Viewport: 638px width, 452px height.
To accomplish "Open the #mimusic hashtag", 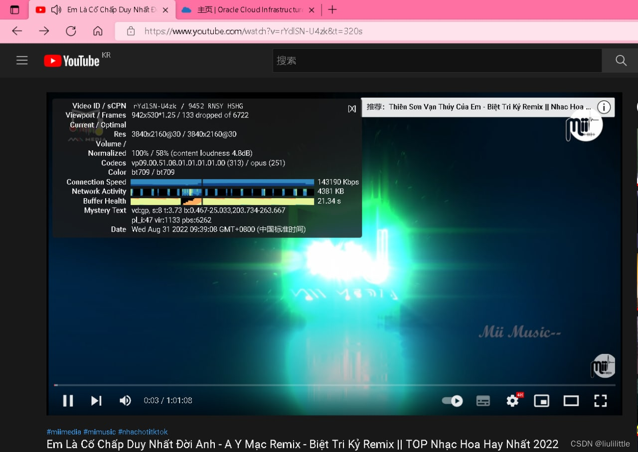I will 99,432.
